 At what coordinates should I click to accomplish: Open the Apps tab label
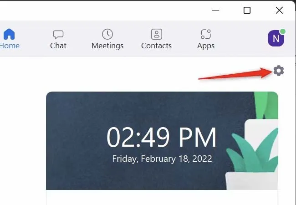point(206,46)
